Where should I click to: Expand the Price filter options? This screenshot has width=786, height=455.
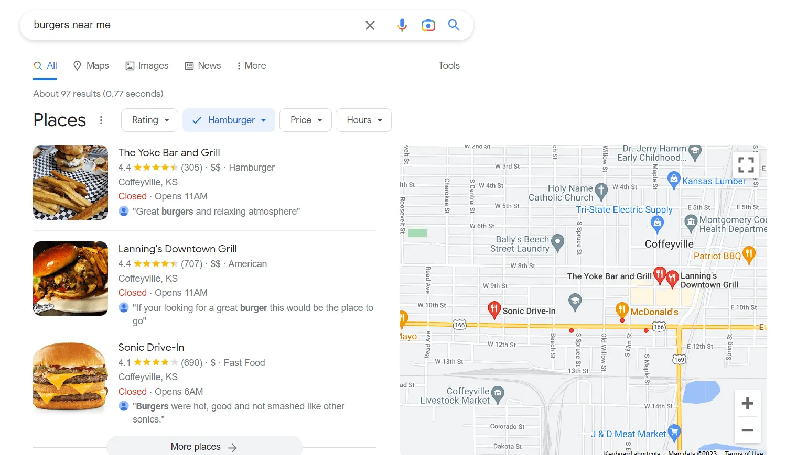click(305, 120)
